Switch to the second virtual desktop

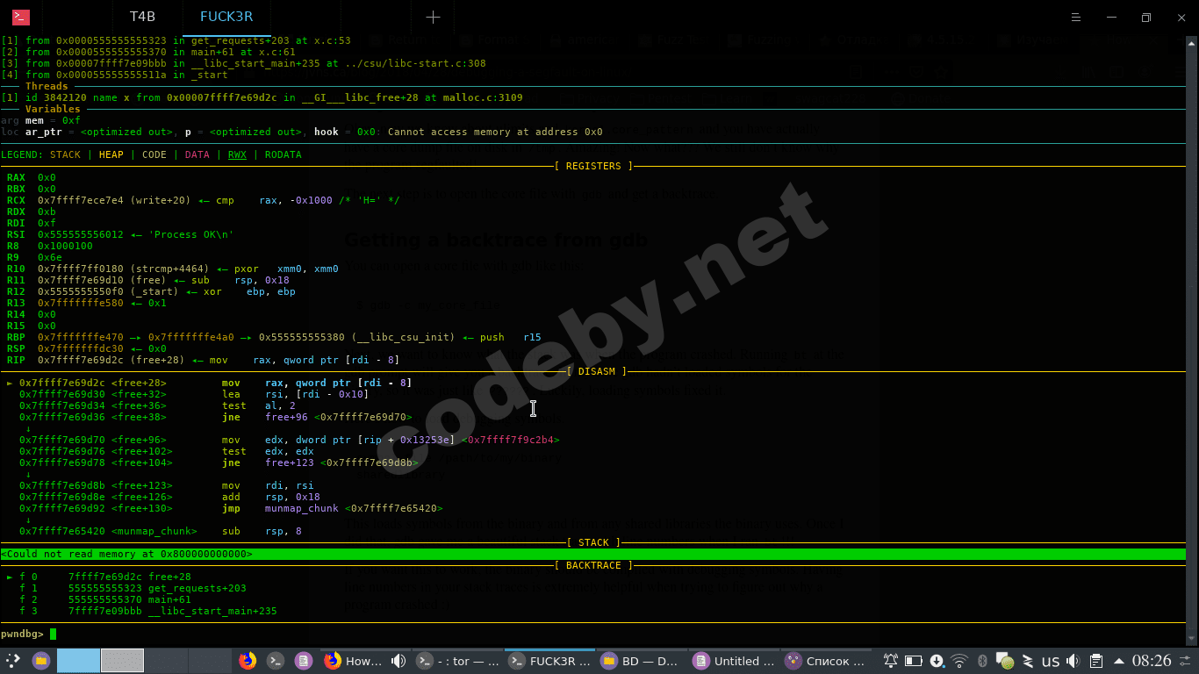click(x=122, y=661)
